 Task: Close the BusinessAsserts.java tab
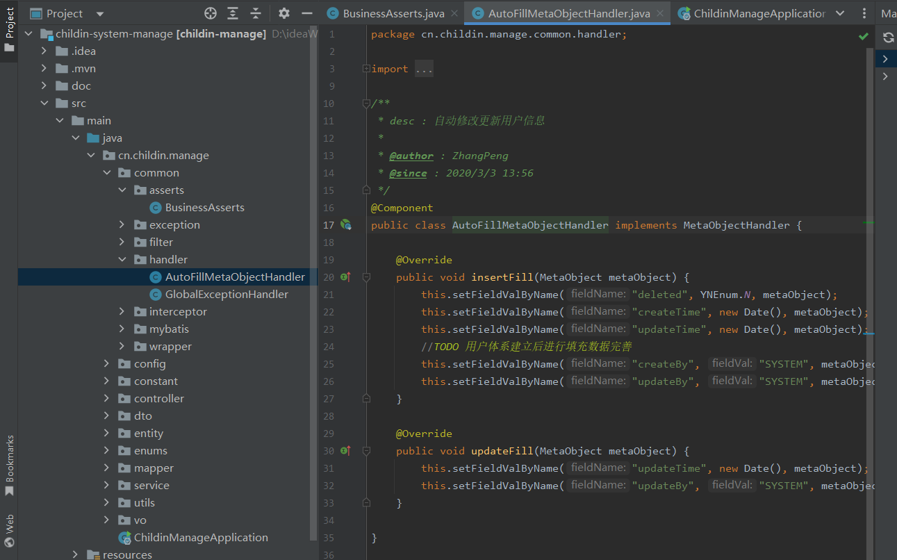point(454,13)
